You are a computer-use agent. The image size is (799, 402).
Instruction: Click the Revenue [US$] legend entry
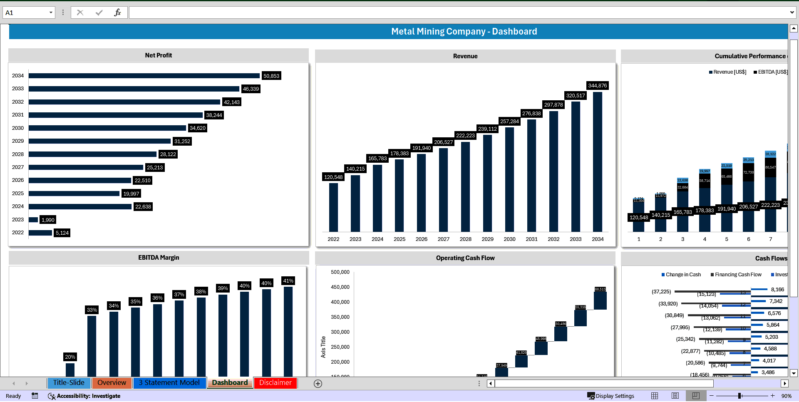pyautogui.click(x=728, y=72)
